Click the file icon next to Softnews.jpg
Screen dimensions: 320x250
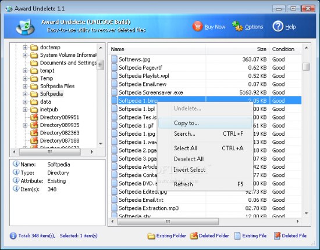point(115,59)
